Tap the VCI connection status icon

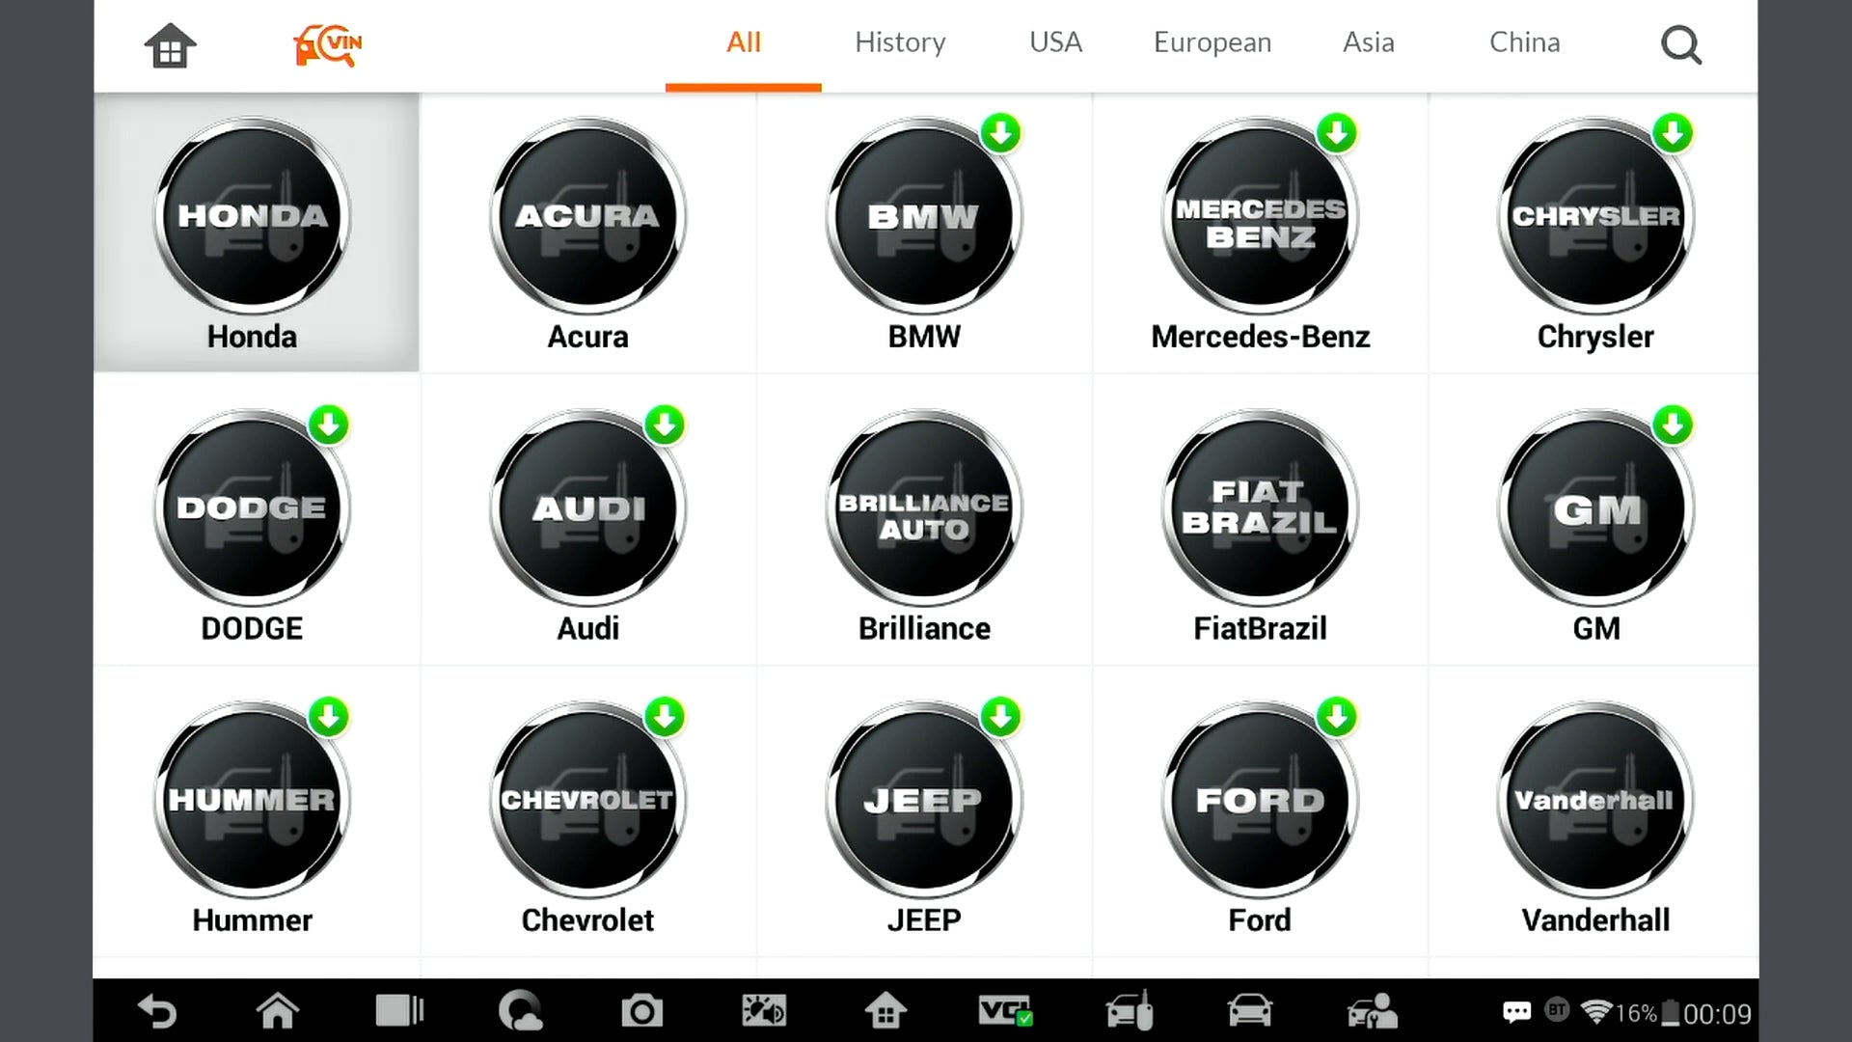1005,1011
